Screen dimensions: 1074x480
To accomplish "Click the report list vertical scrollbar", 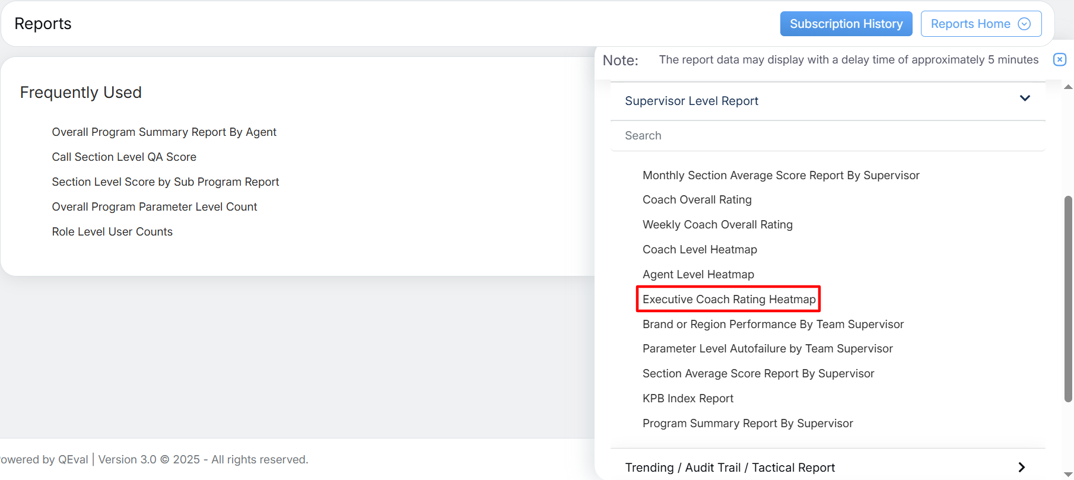I will (x=1068, y=297).
